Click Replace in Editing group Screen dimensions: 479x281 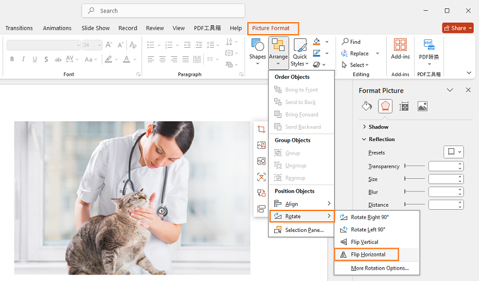(355, 53)
